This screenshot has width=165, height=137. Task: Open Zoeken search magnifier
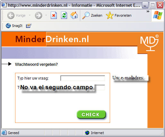click(x=86, y=15)
